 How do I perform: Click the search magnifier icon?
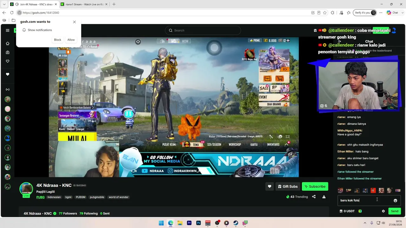(x=171, y=30)
